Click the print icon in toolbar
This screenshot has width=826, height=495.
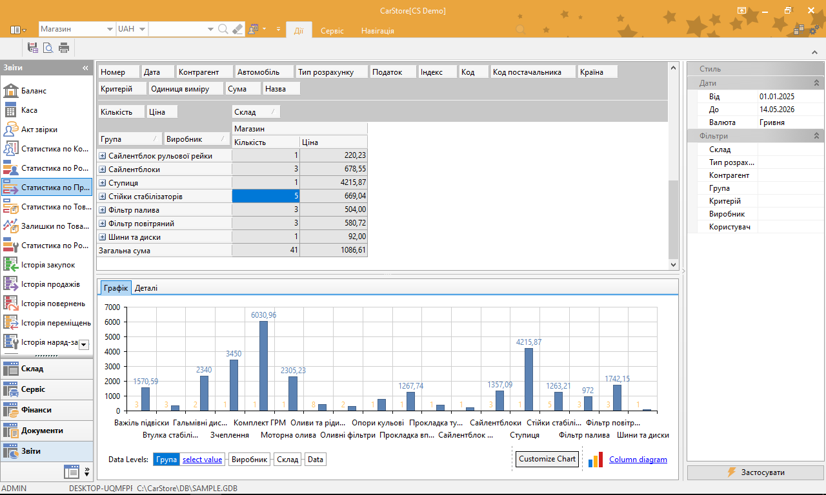point(64,47)
